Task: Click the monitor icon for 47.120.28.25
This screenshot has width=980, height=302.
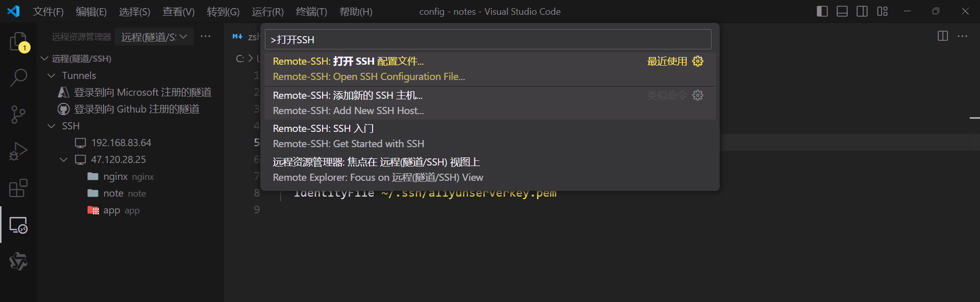Action: [81, 159]
